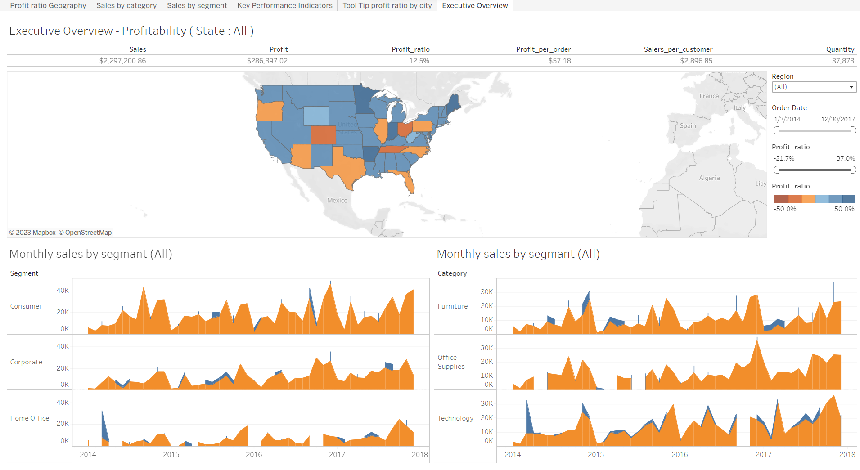Image resolution: width=860 pixels, height=470 pixels.
Task: Click the Profit_ratio slider left handle
Action: (x=776, y=170)
